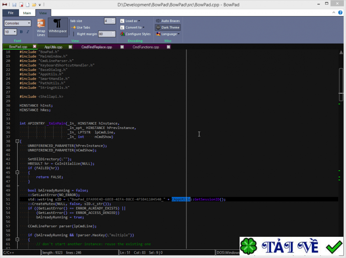This screenshot has height=258, width=346.
Task: Disable the Dark Theme toggle
Action: coord(167,27)
